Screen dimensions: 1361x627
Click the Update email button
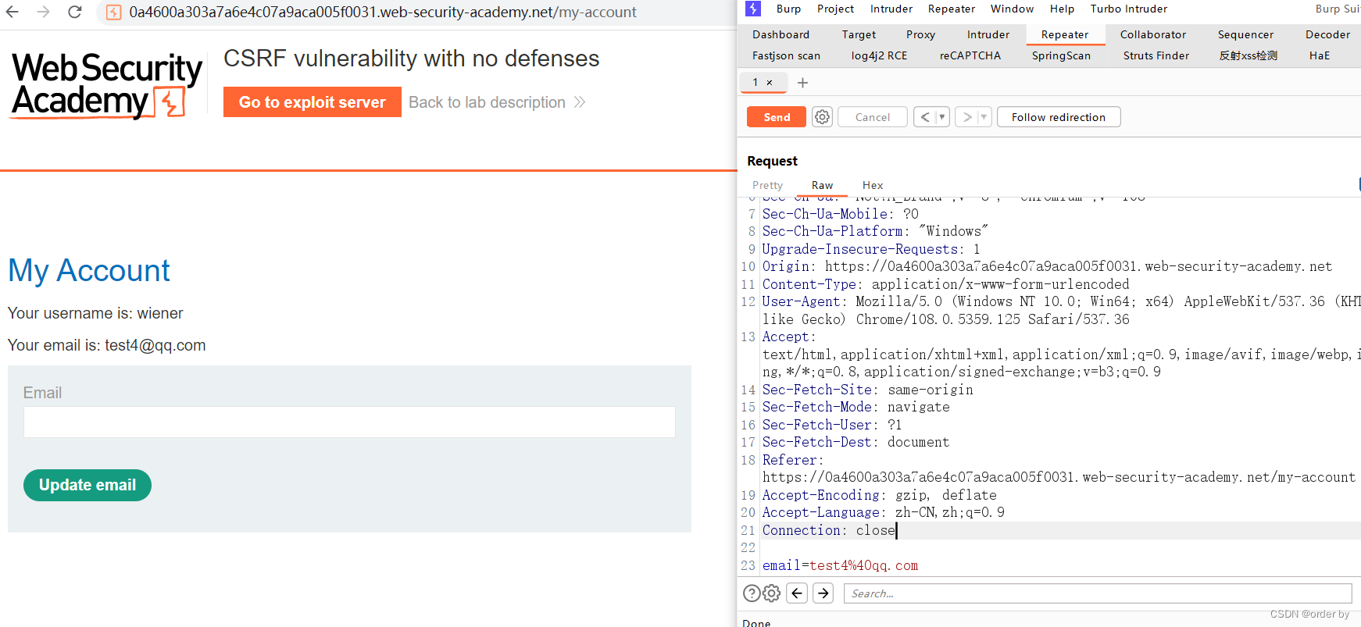pyautogui.click(x=88, y=485)
